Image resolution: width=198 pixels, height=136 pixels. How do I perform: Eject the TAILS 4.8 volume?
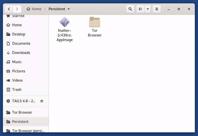(42, 101)
